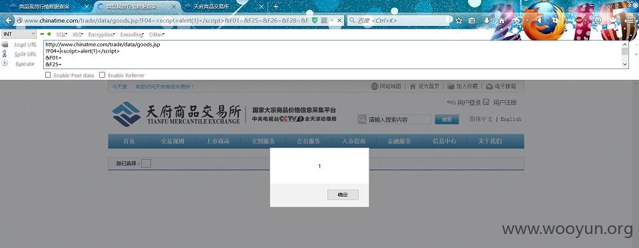The image size is (639, 248).
Task: Open the Encryption dropdown menu
Action: click(101, 34)
